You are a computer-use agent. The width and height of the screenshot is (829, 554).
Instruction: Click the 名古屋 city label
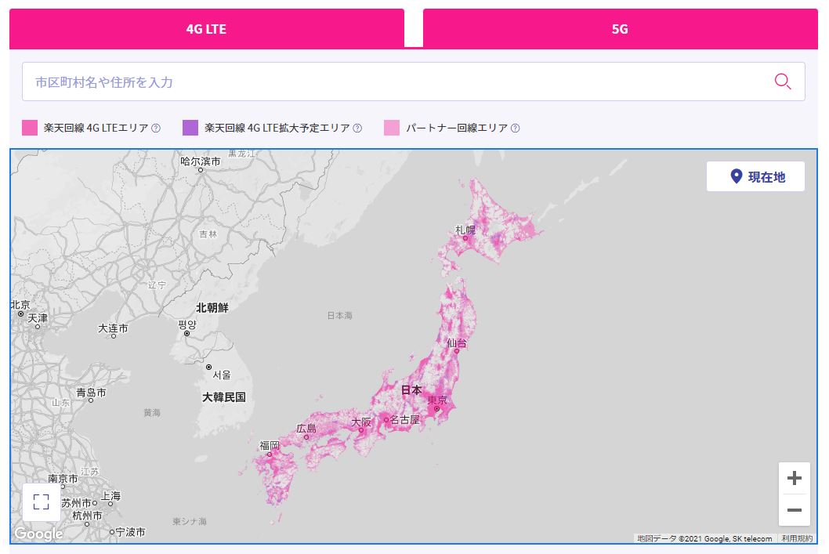405,420
